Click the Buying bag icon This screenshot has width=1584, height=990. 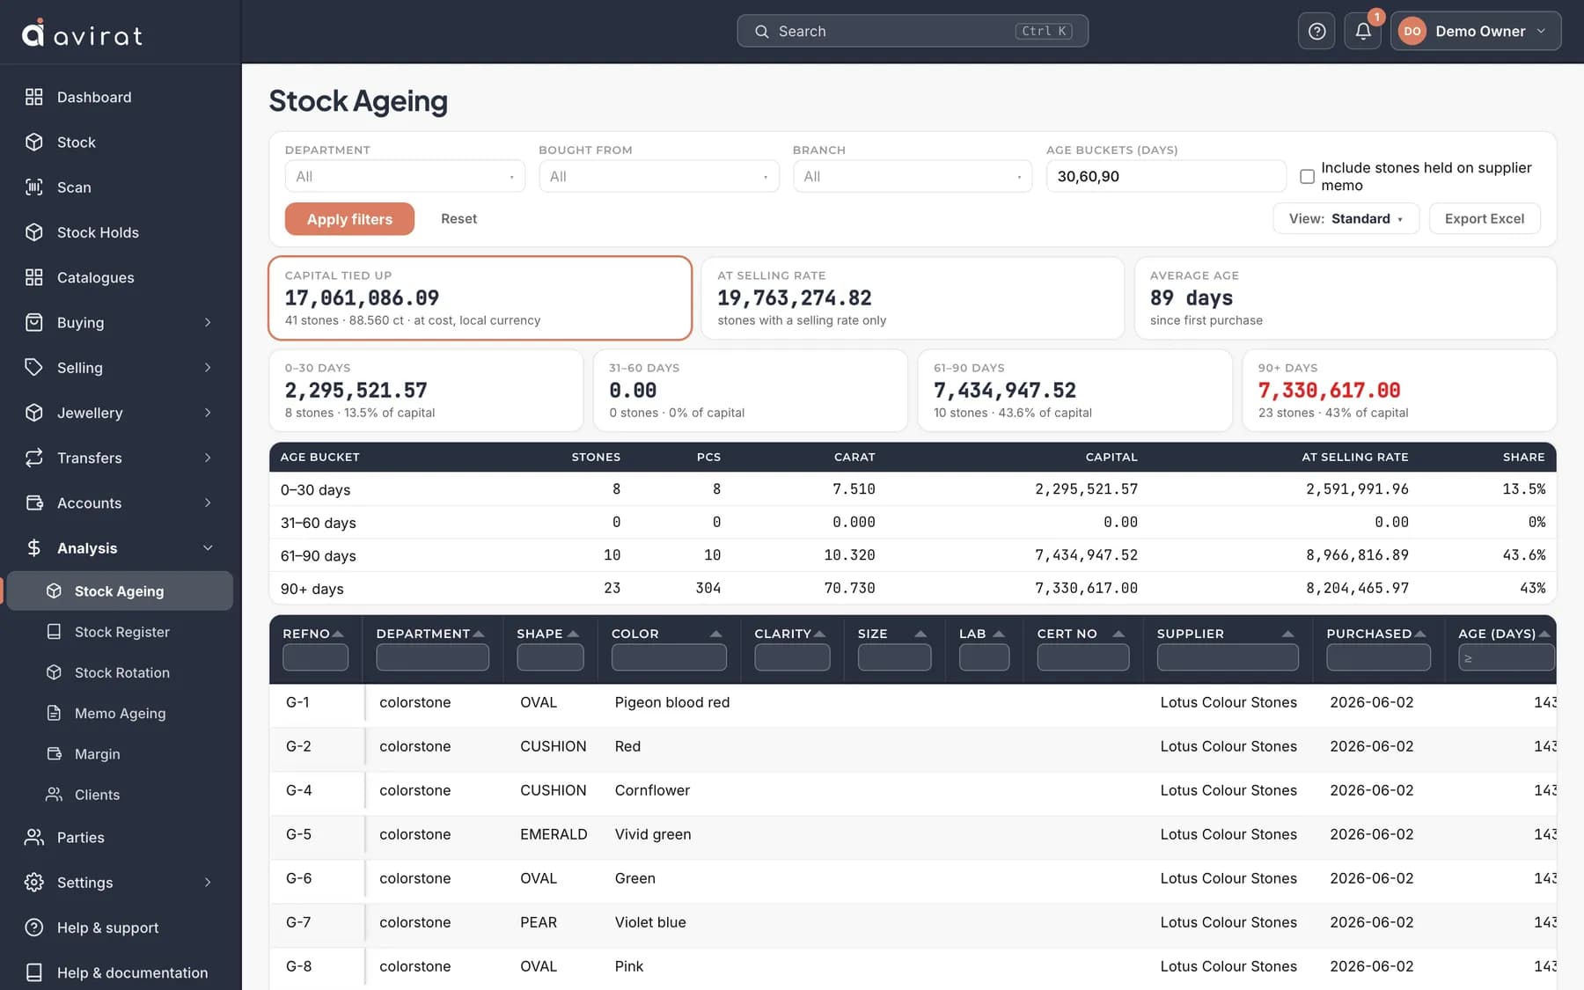pyautogui.click(x=33, y=322)
